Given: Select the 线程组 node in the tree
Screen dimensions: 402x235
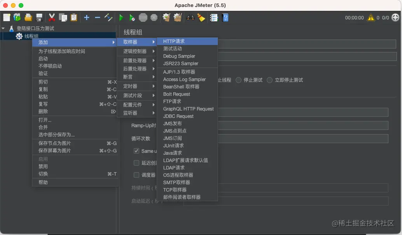Looking at the screenshot, I should pos(32,36).
